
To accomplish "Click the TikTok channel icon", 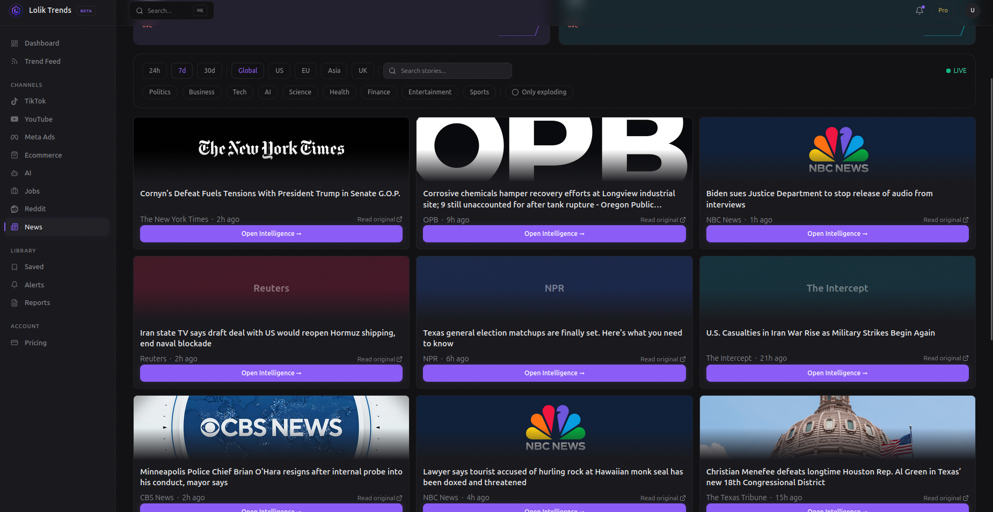I will pyautogui.click(x=14, y=101).
